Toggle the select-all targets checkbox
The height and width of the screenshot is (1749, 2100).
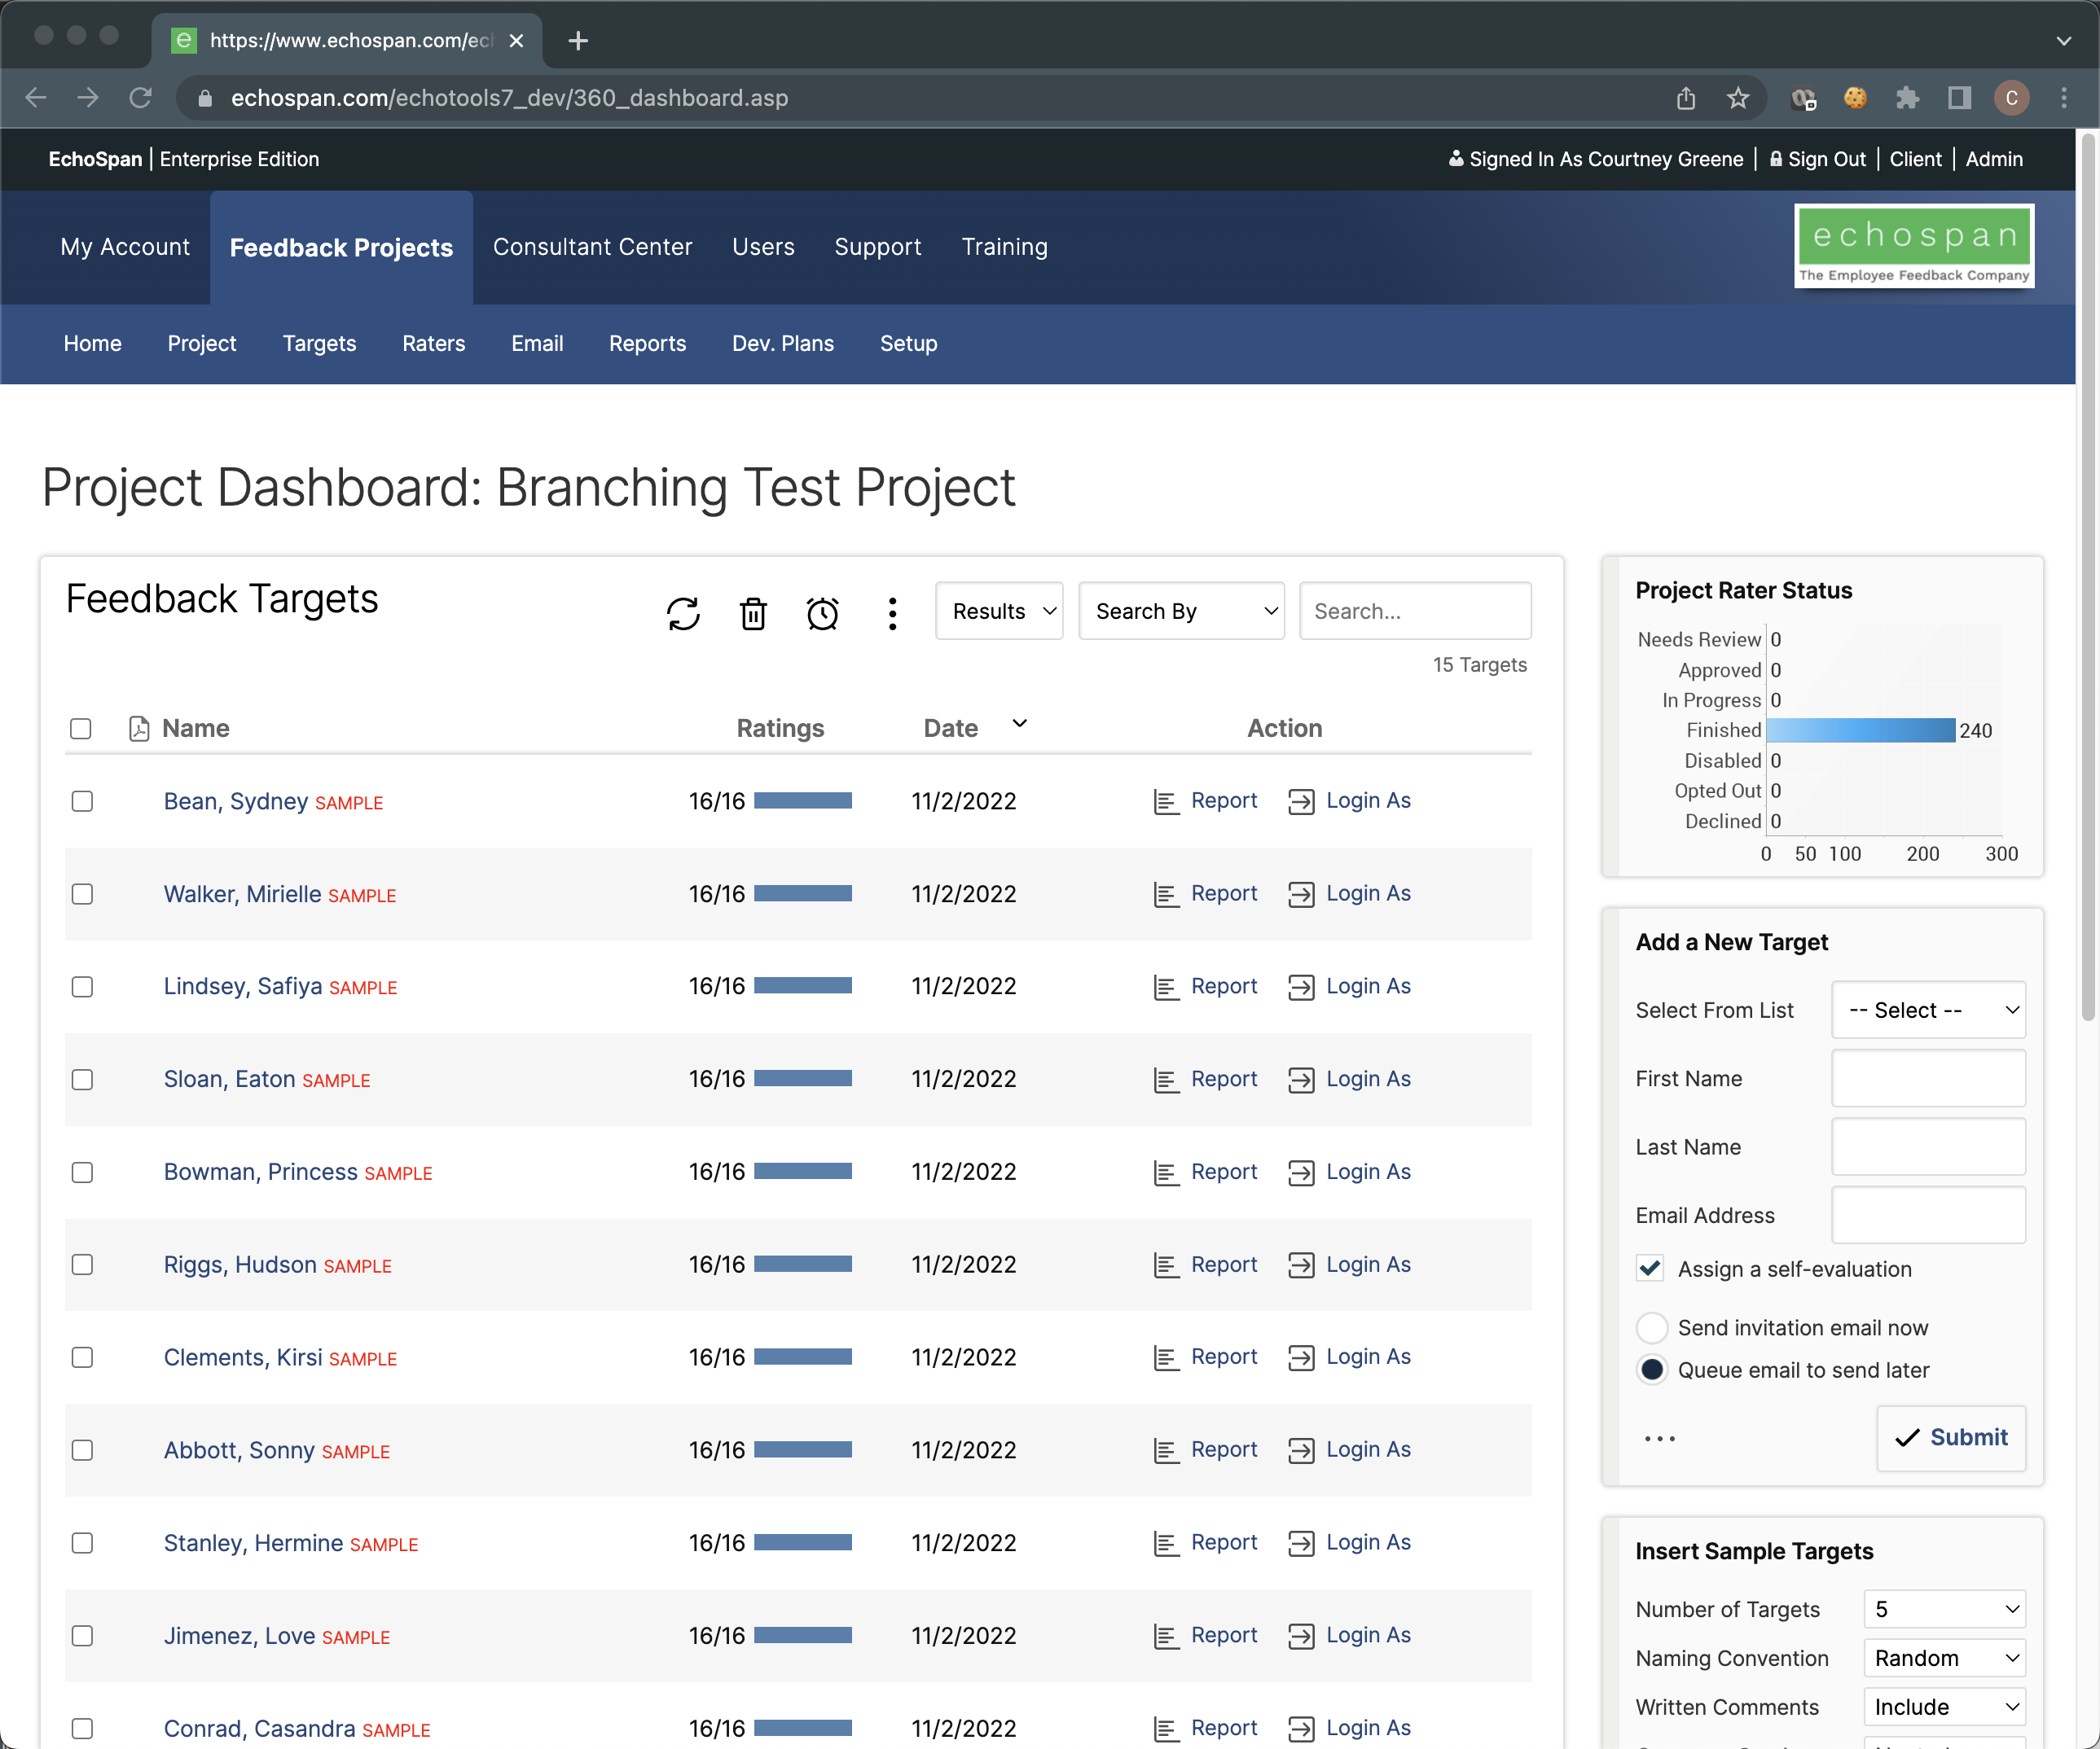coord(81,729)
